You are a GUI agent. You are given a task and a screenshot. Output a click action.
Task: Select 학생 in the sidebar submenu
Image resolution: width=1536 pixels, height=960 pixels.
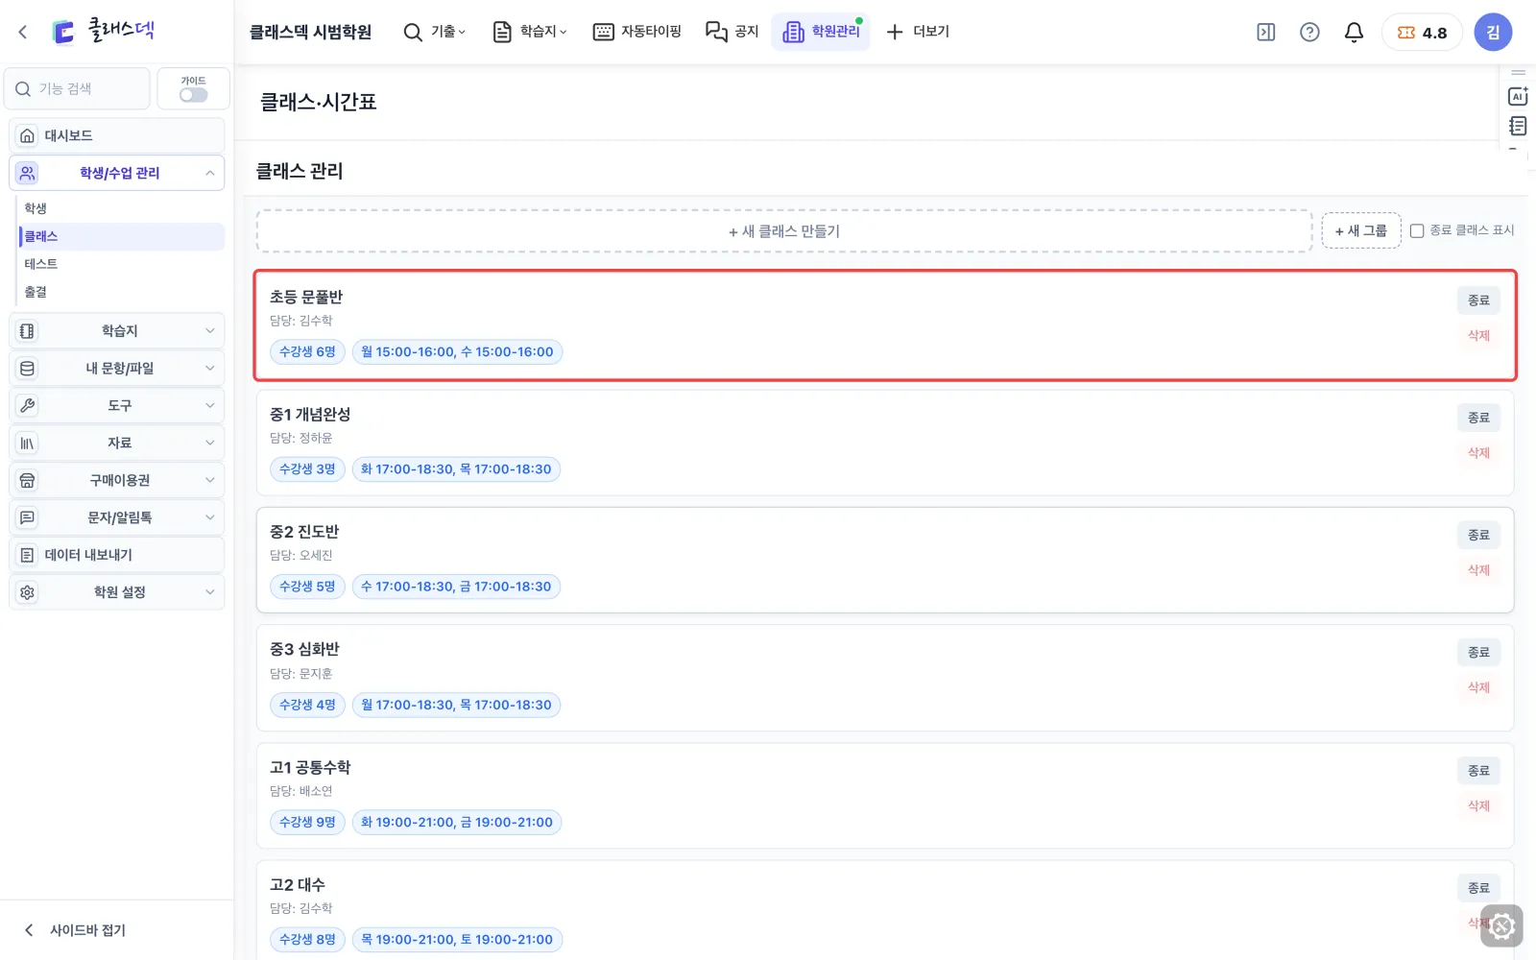pos(121,208)
